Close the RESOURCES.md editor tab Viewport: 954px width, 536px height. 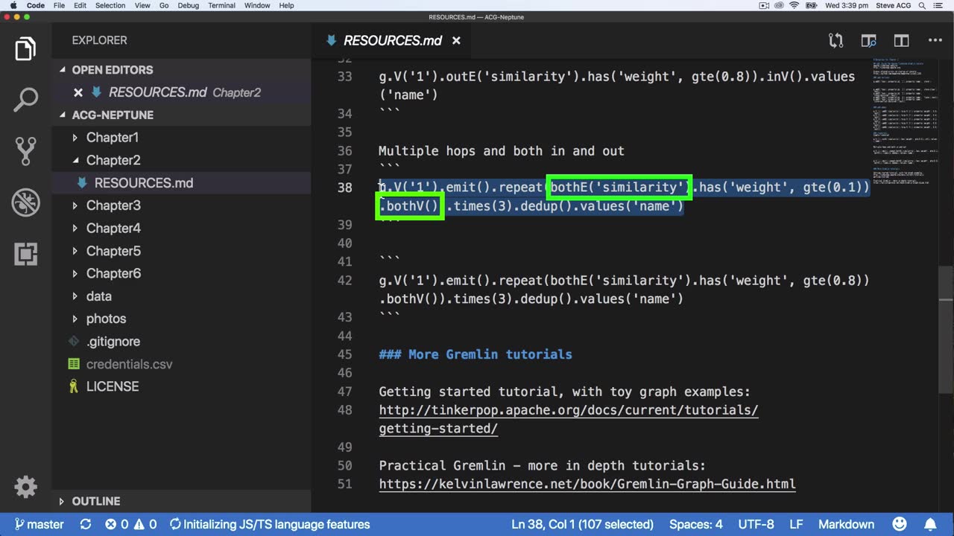pos(456,40)
